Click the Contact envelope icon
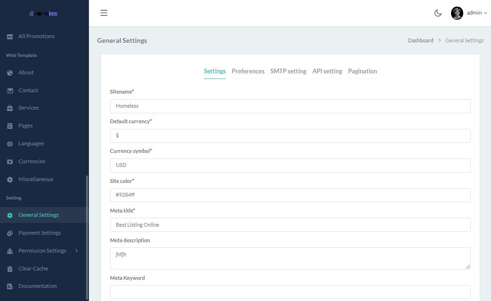 [x=10, y=90]
